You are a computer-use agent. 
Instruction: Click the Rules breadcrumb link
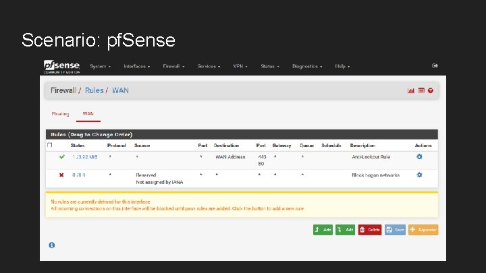(x=94, y=90)
